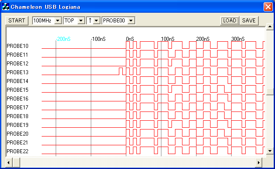Expand the TOP trigger position dropdown
Screen dimensions: 275x169
point(81,21)
